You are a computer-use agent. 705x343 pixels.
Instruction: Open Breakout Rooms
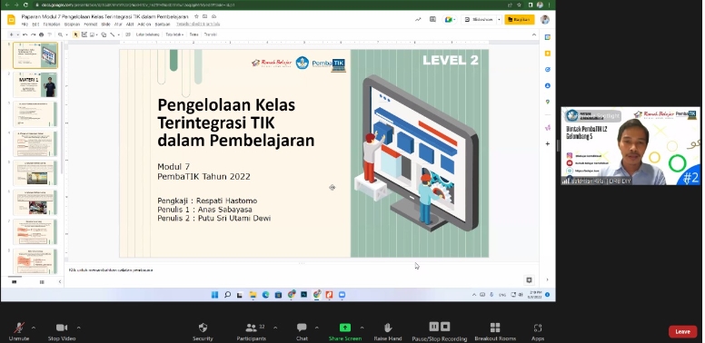(x=495, y=331)
